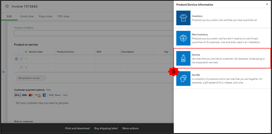Click the SKU column header
272x134 pixels.
click(99, 52)
